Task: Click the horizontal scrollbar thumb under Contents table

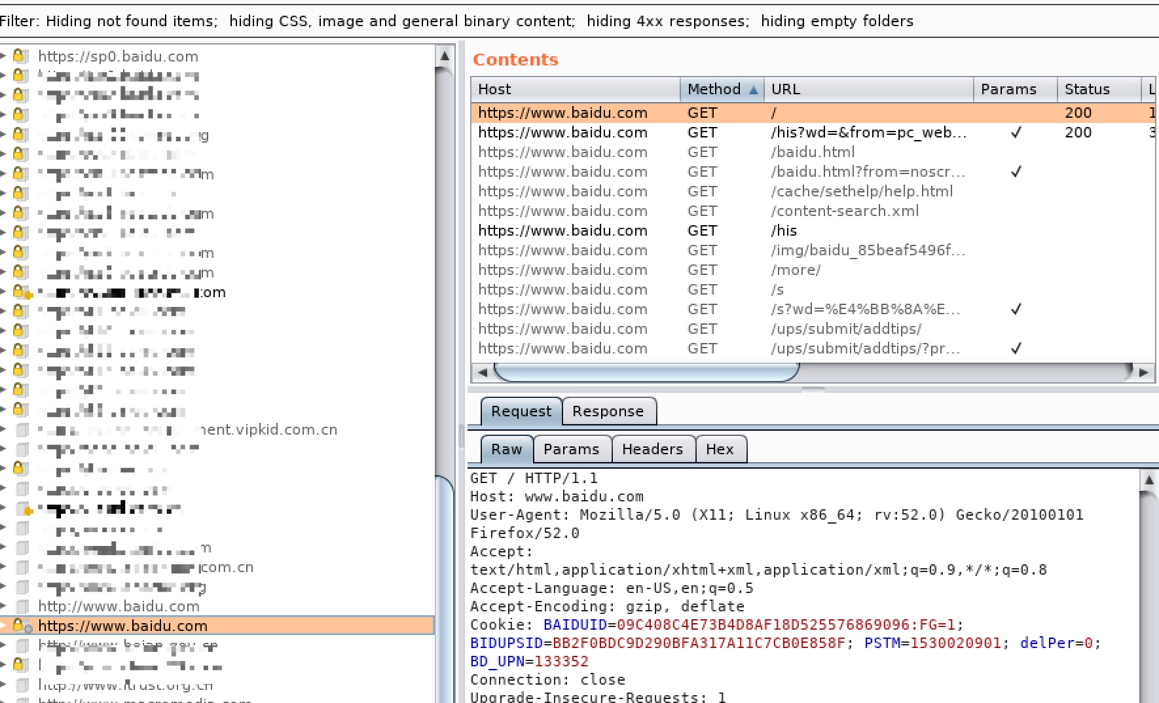Action: (x=646, y=372)
